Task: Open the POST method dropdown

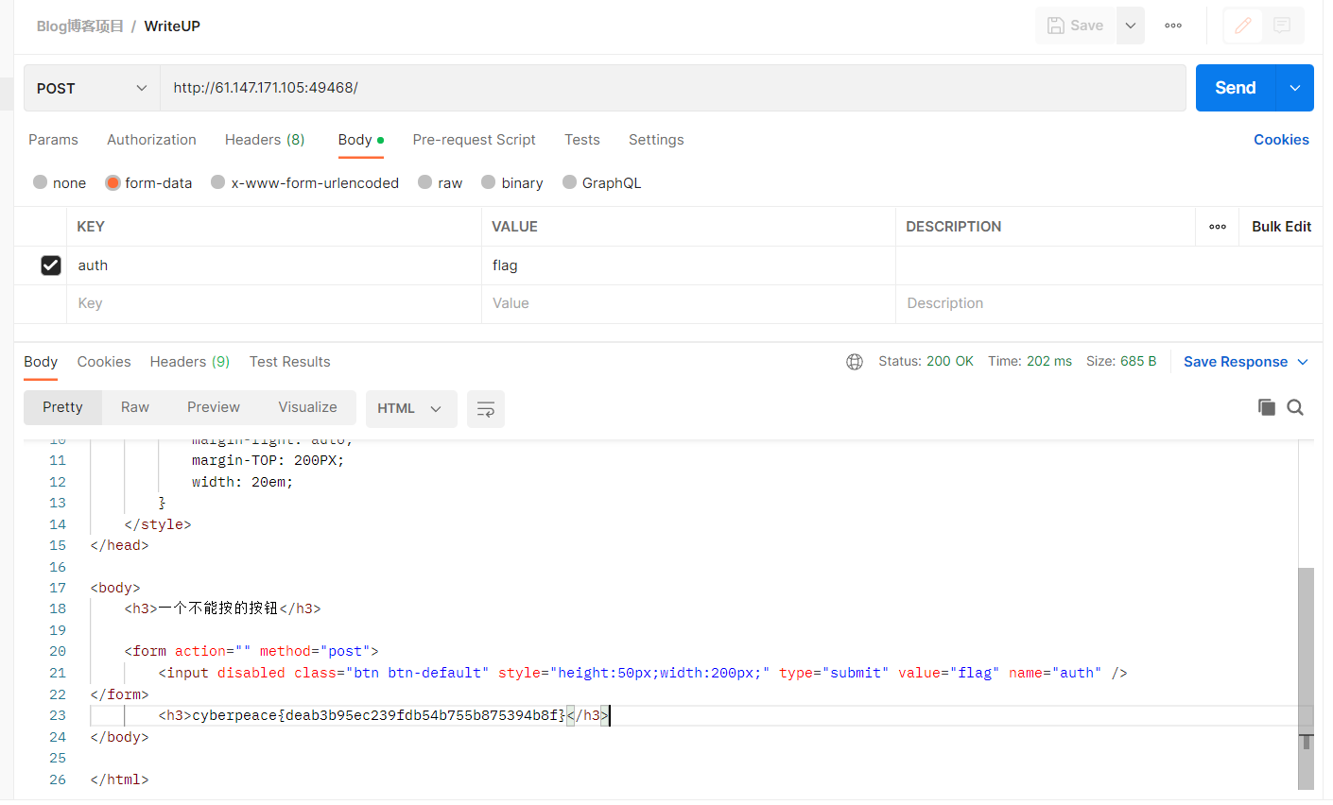Action: [92, 88]
